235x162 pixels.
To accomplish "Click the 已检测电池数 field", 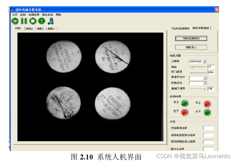I will pos(208,128).
